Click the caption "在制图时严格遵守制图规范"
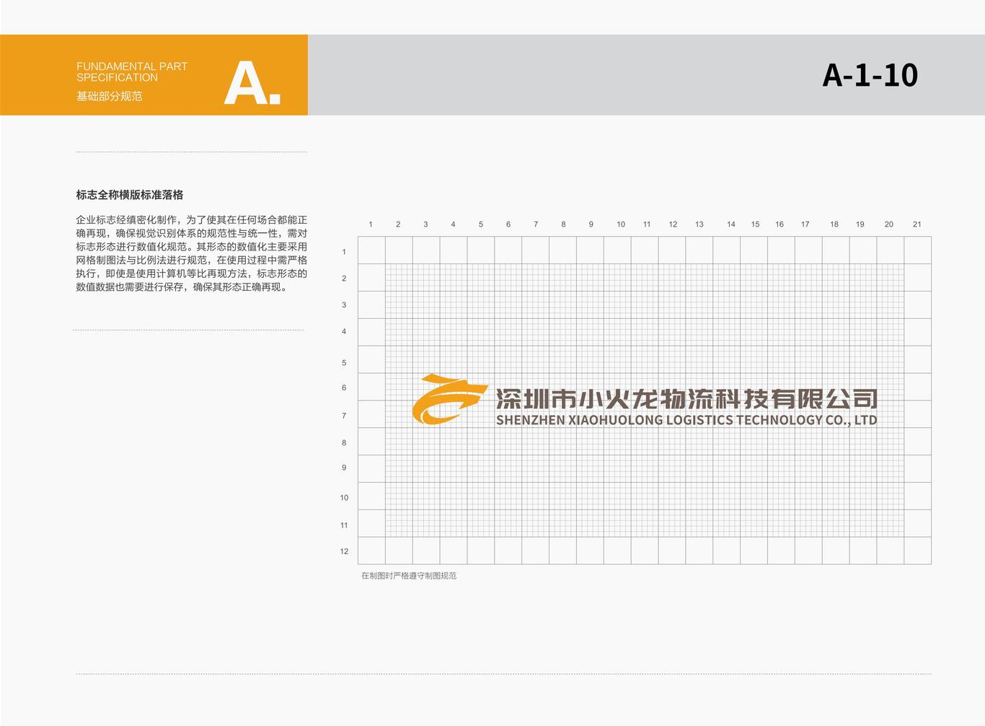The image size is (985, 726). point(409,576)
